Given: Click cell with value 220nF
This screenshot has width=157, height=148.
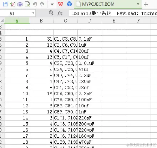Looking at the screenshot, I should point(90,81).
